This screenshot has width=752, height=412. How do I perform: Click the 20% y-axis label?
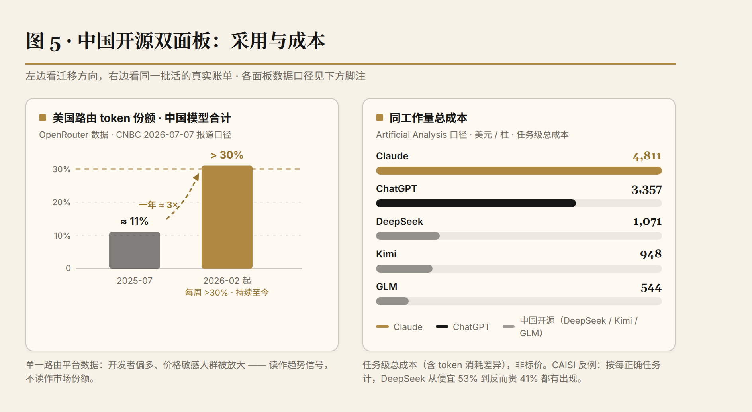click(x=61, y=202)
